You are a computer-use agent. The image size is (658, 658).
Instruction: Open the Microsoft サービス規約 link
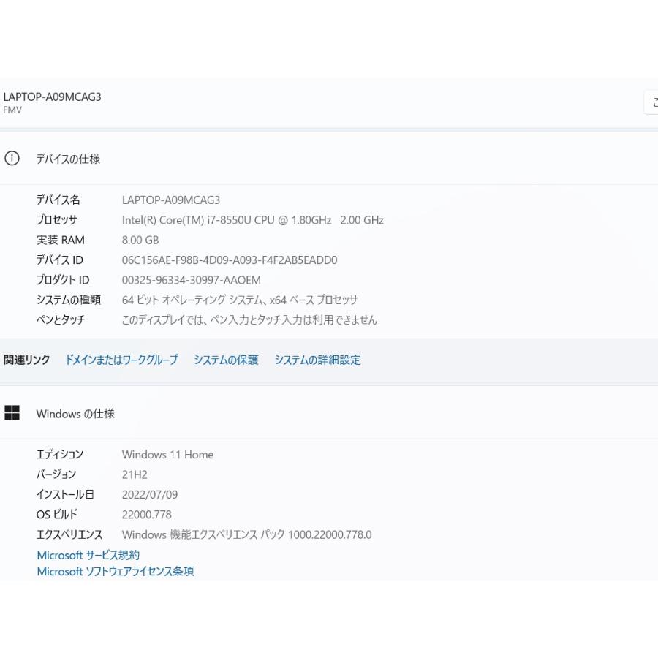coord(88,555)
